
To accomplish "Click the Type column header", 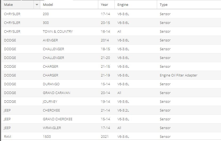I will click(189, 5).
